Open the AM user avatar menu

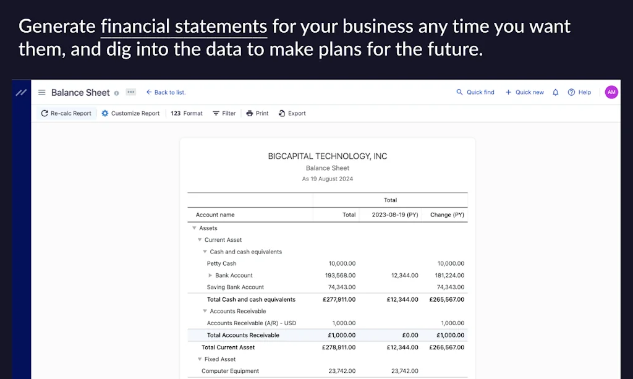coord(611,92)
